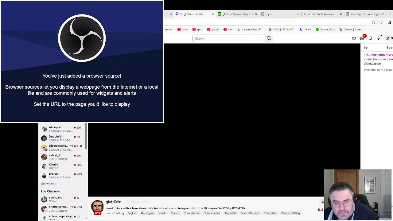Select the English stream tag

(132, 213)
